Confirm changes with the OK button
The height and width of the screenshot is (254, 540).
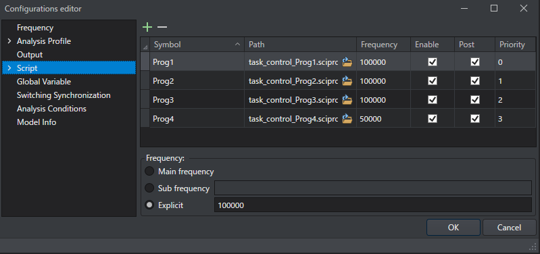(x=453, y=227)
